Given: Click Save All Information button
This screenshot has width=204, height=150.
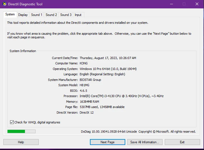Looking at the screenshot, I should (145, 142).
